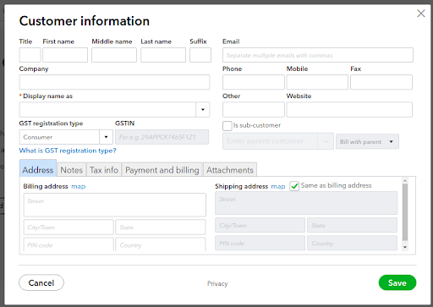Click the green Save button
The image size is (433, 307).
[397, 282]
